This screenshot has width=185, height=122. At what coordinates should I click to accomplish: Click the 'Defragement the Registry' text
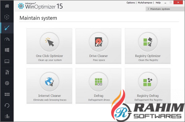[148, 100]
